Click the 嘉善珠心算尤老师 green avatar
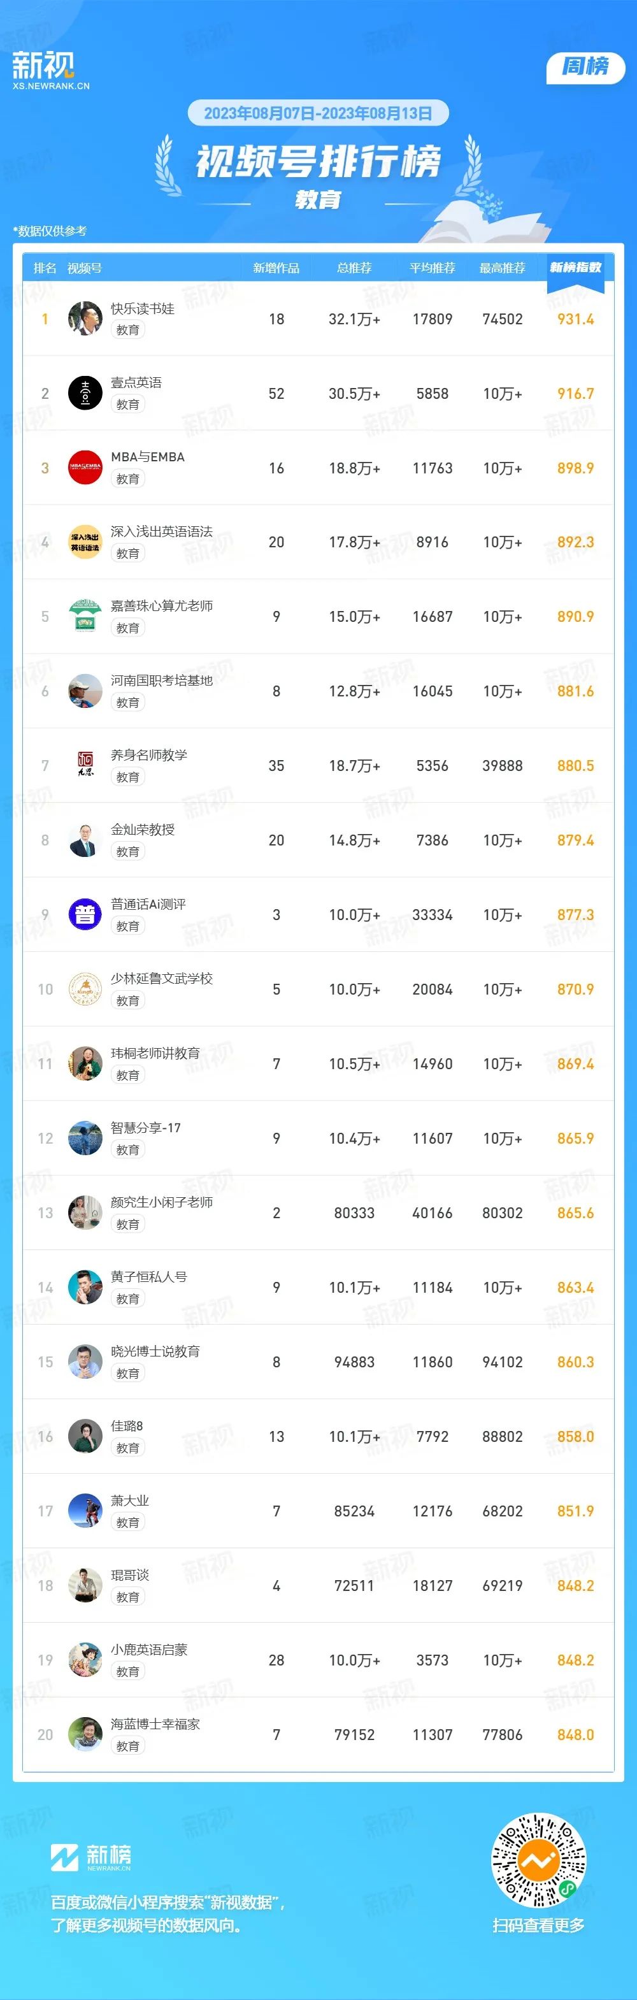The image size is (637, 2000). (85, 617)
